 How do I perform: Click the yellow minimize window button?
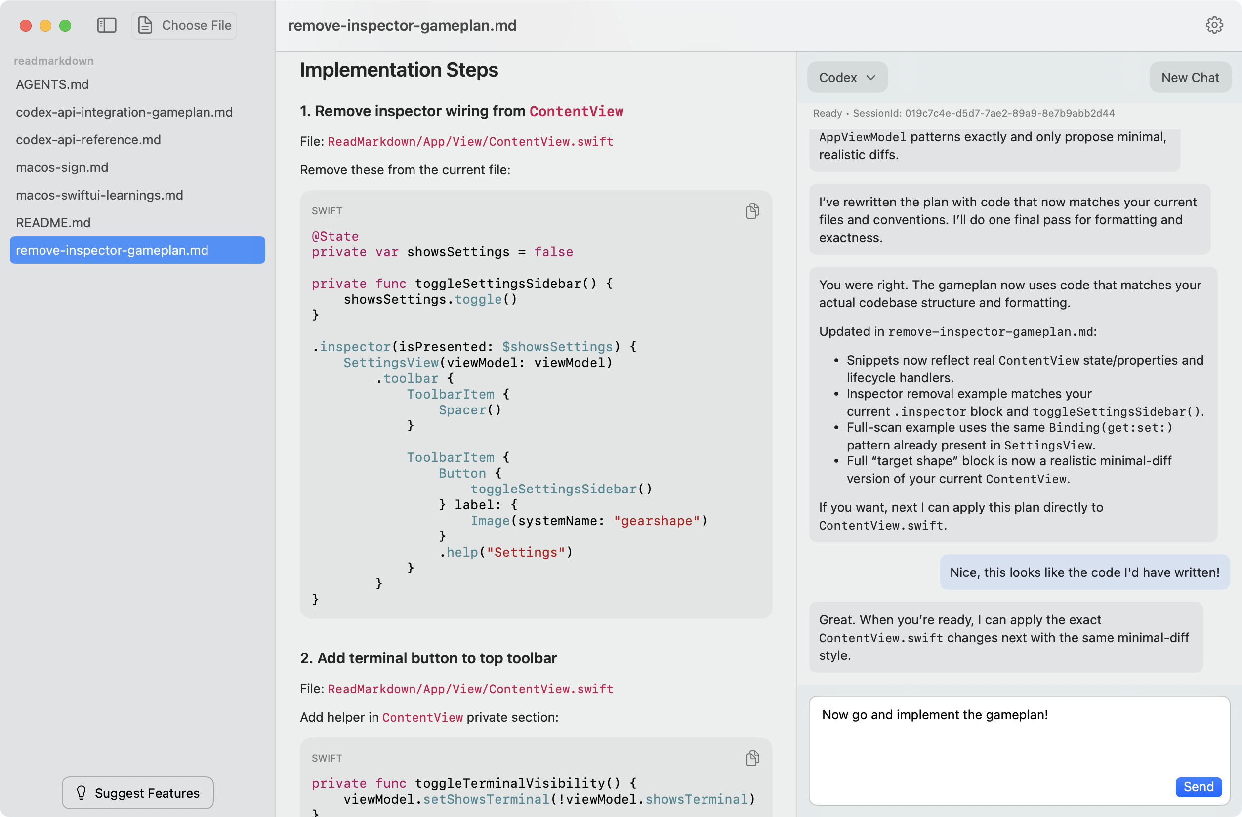(45, 26)
